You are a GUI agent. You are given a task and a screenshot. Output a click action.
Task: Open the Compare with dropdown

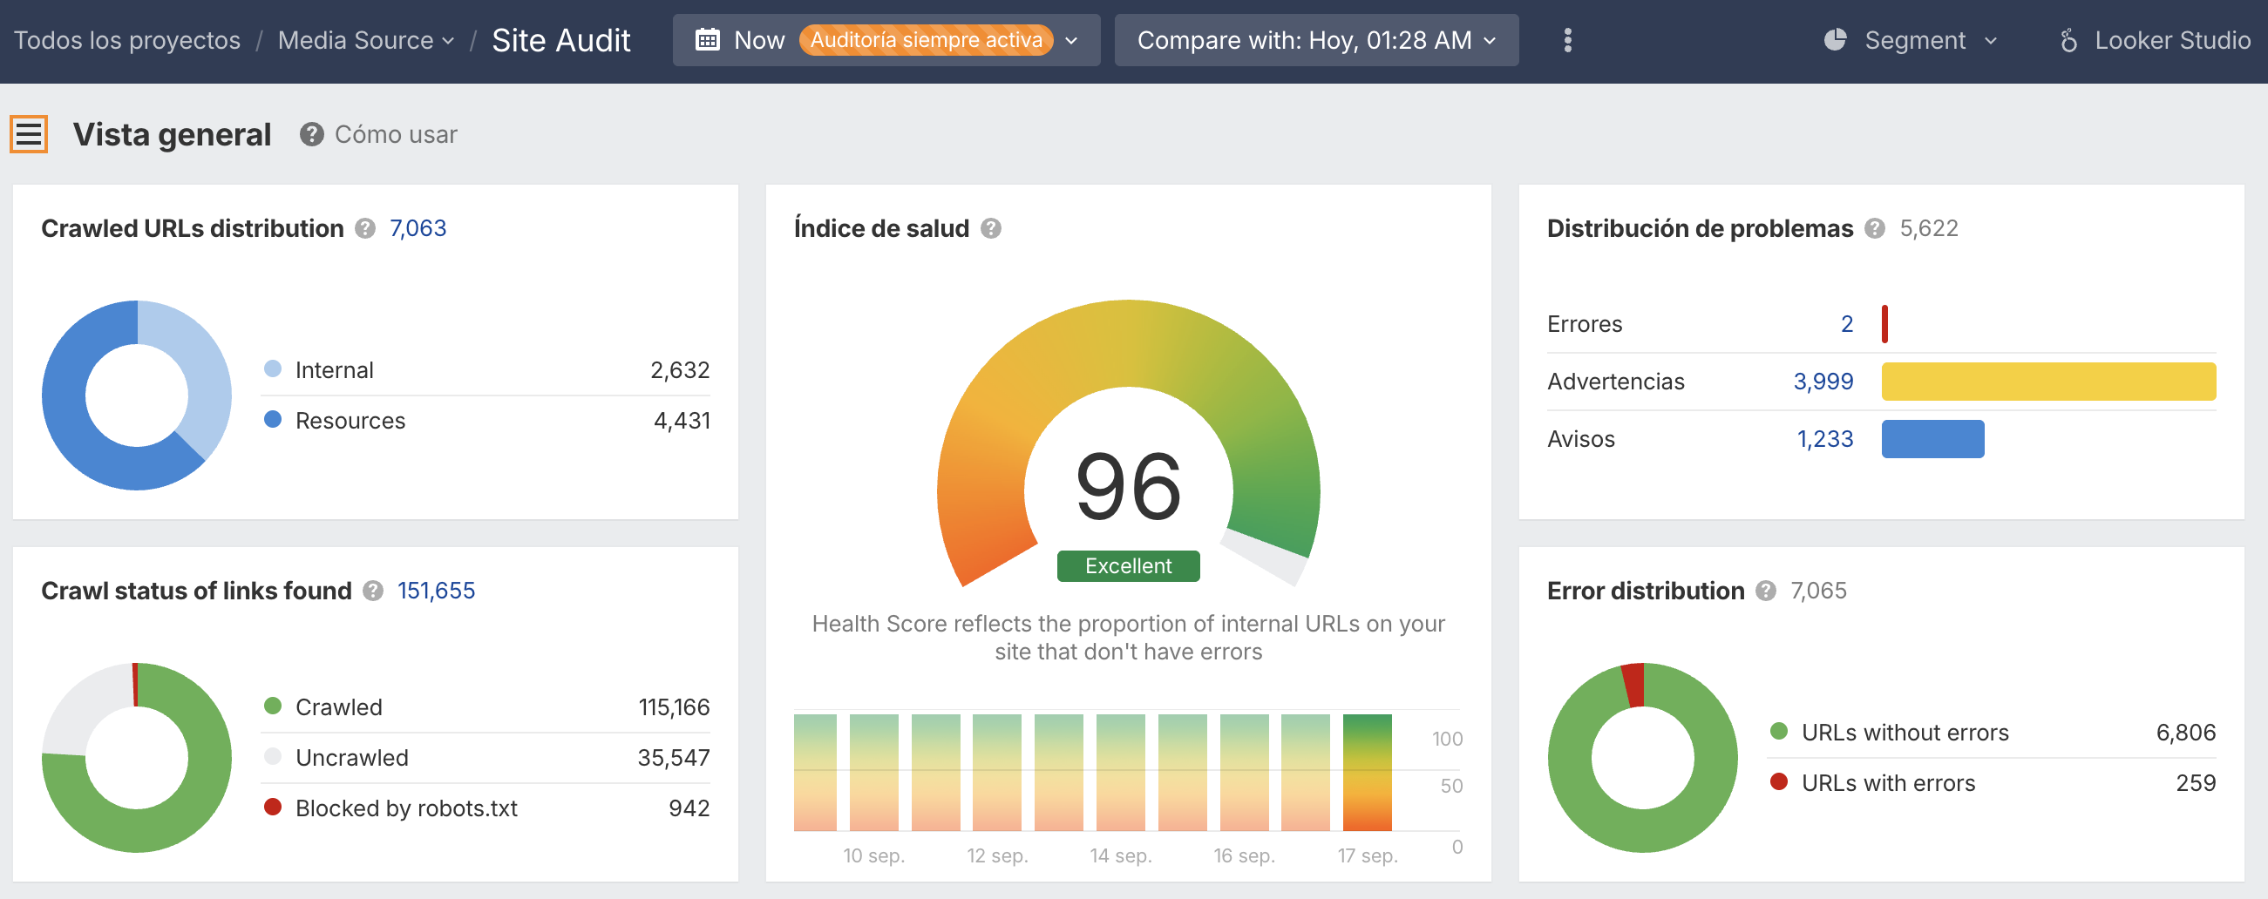tap(1316, 40)
